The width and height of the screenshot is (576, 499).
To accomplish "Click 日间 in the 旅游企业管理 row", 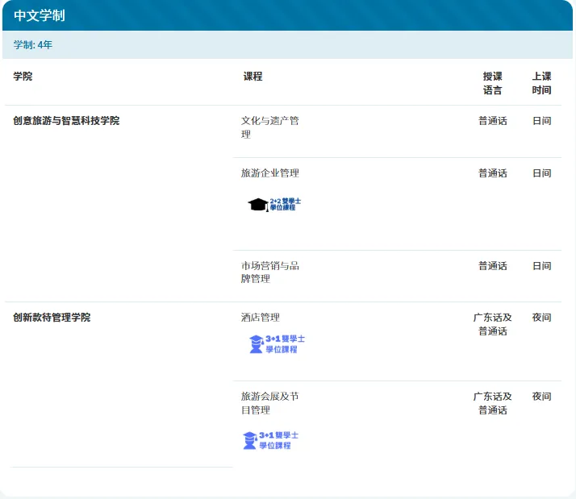I will [x=541, y=173].
